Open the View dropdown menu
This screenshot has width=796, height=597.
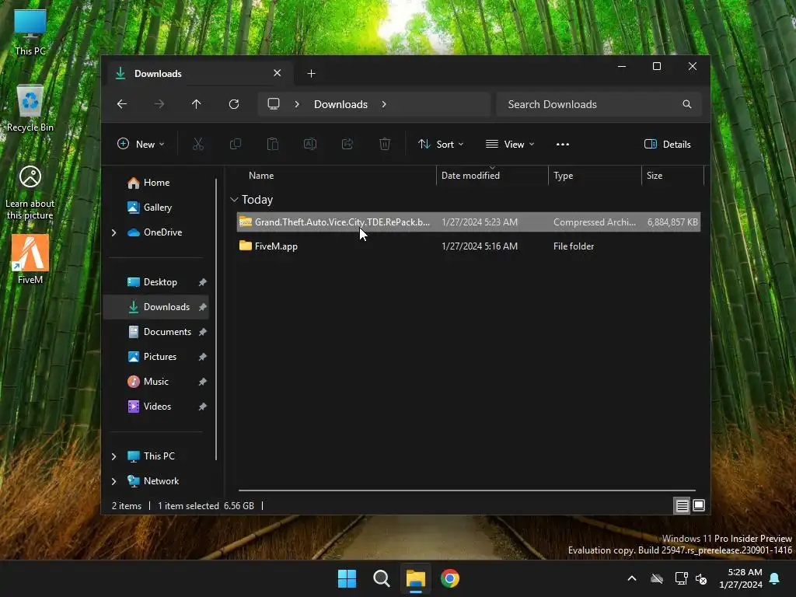(510, 144)
